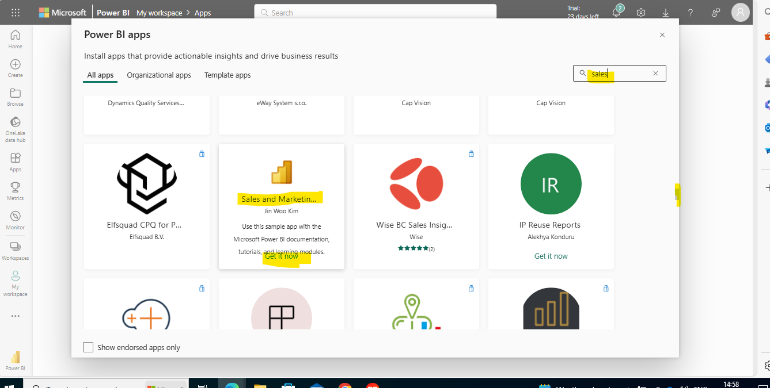Viewport: 770px width, 388px height.
Task: Open the Sales and Marketin... app title
Action: [x=279, y=199]
